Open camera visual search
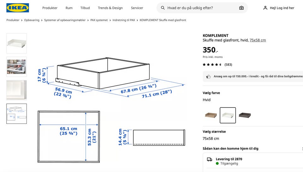The height and width of the screenshot is (172, 303). [x=241, y=8]
